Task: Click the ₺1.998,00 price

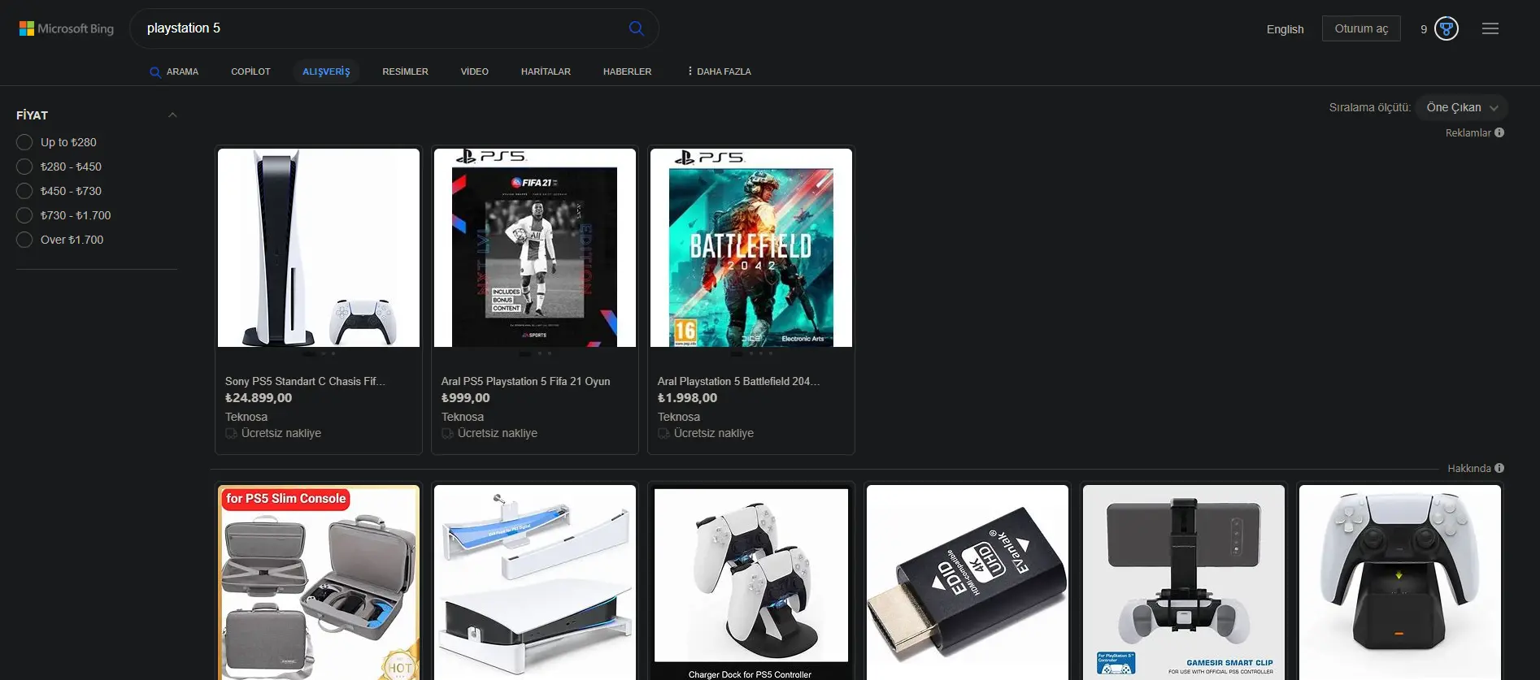Action: (687, 398)
